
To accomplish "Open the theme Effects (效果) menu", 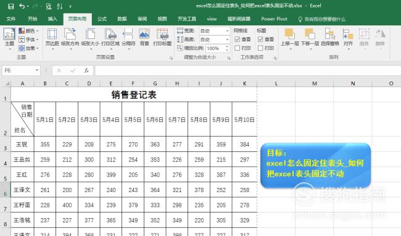I will coord(28,48).
